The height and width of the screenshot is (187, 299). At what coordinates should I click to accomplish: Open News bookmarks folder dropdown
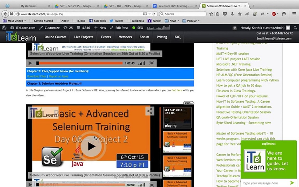172,21
